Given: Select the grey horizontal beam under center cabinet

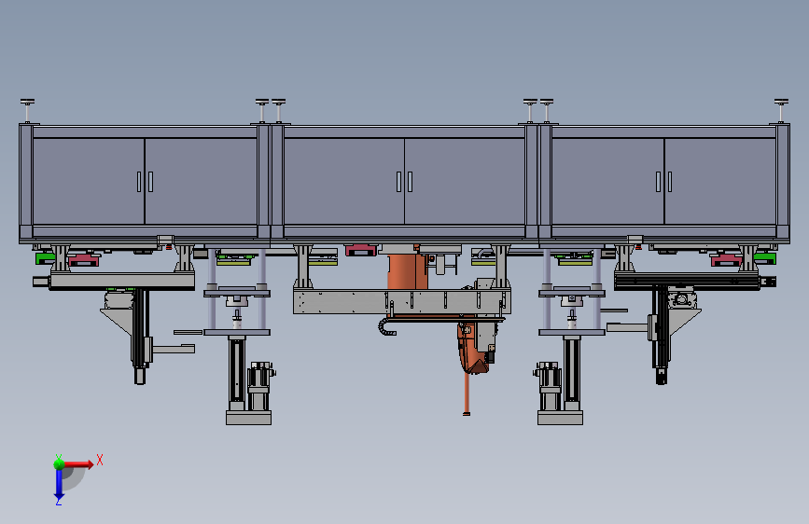Looking at the screenshot, I should tap(402, 302).
